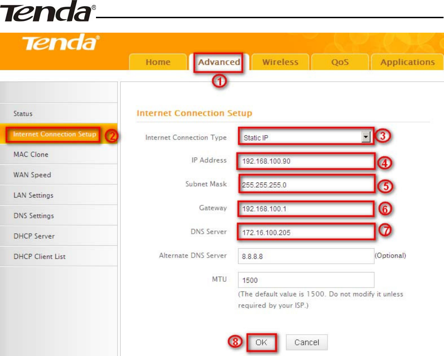Click the Internet Connection Setup heading
Viewport: 444px width, 356px height.
point(194,113)
